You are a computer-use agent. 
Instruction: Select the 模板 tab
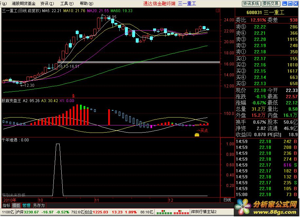16,206
